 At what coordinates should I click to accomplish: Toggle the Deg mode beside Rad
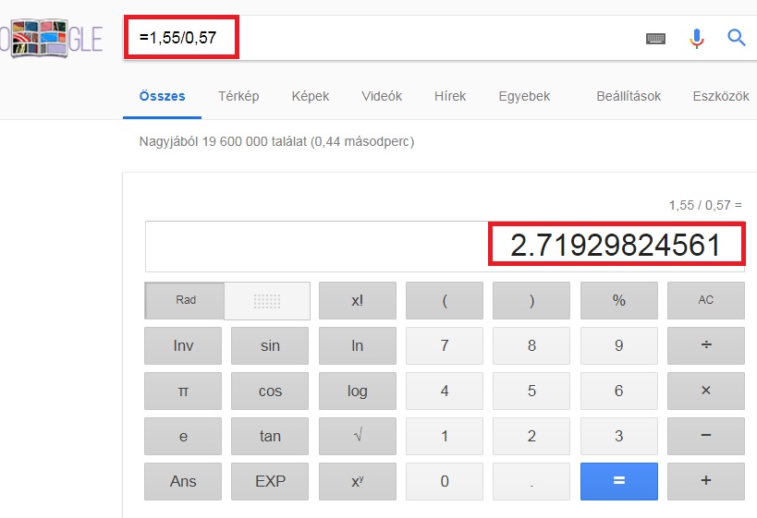(267, 301)
